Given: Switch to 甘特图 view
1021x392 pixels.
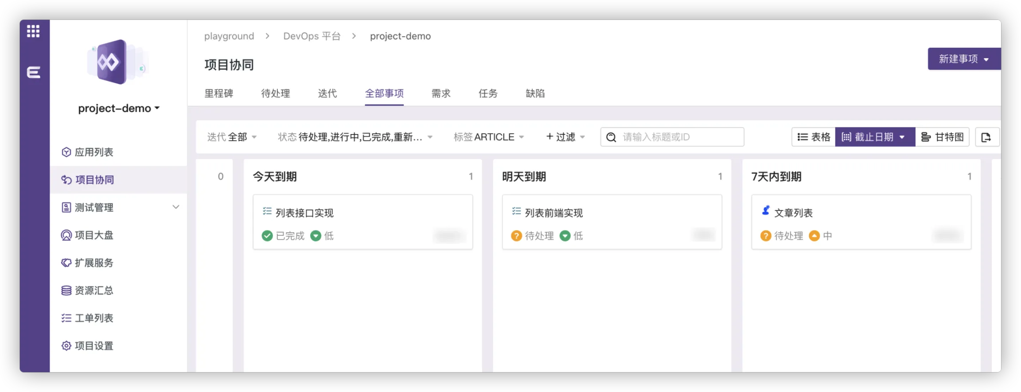Looking at the screenshot, I should [942, 137].
